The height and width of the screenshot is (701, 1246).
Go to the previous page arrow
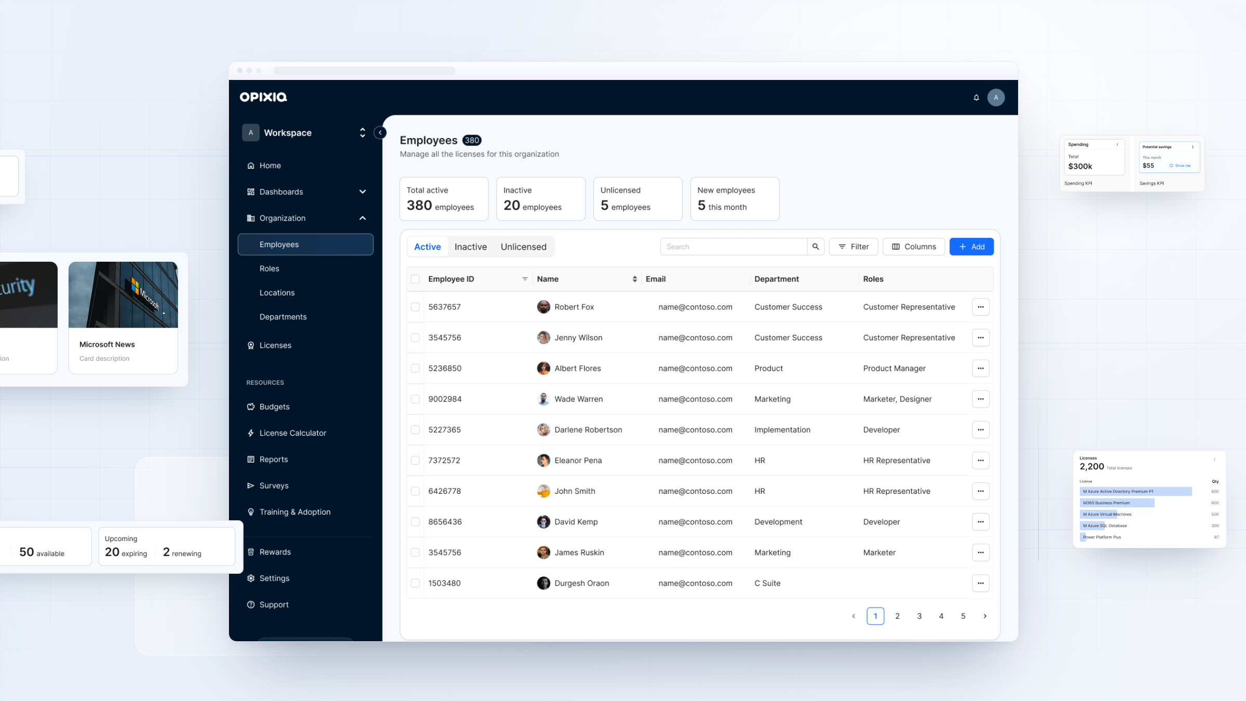(x=854, y=616)
